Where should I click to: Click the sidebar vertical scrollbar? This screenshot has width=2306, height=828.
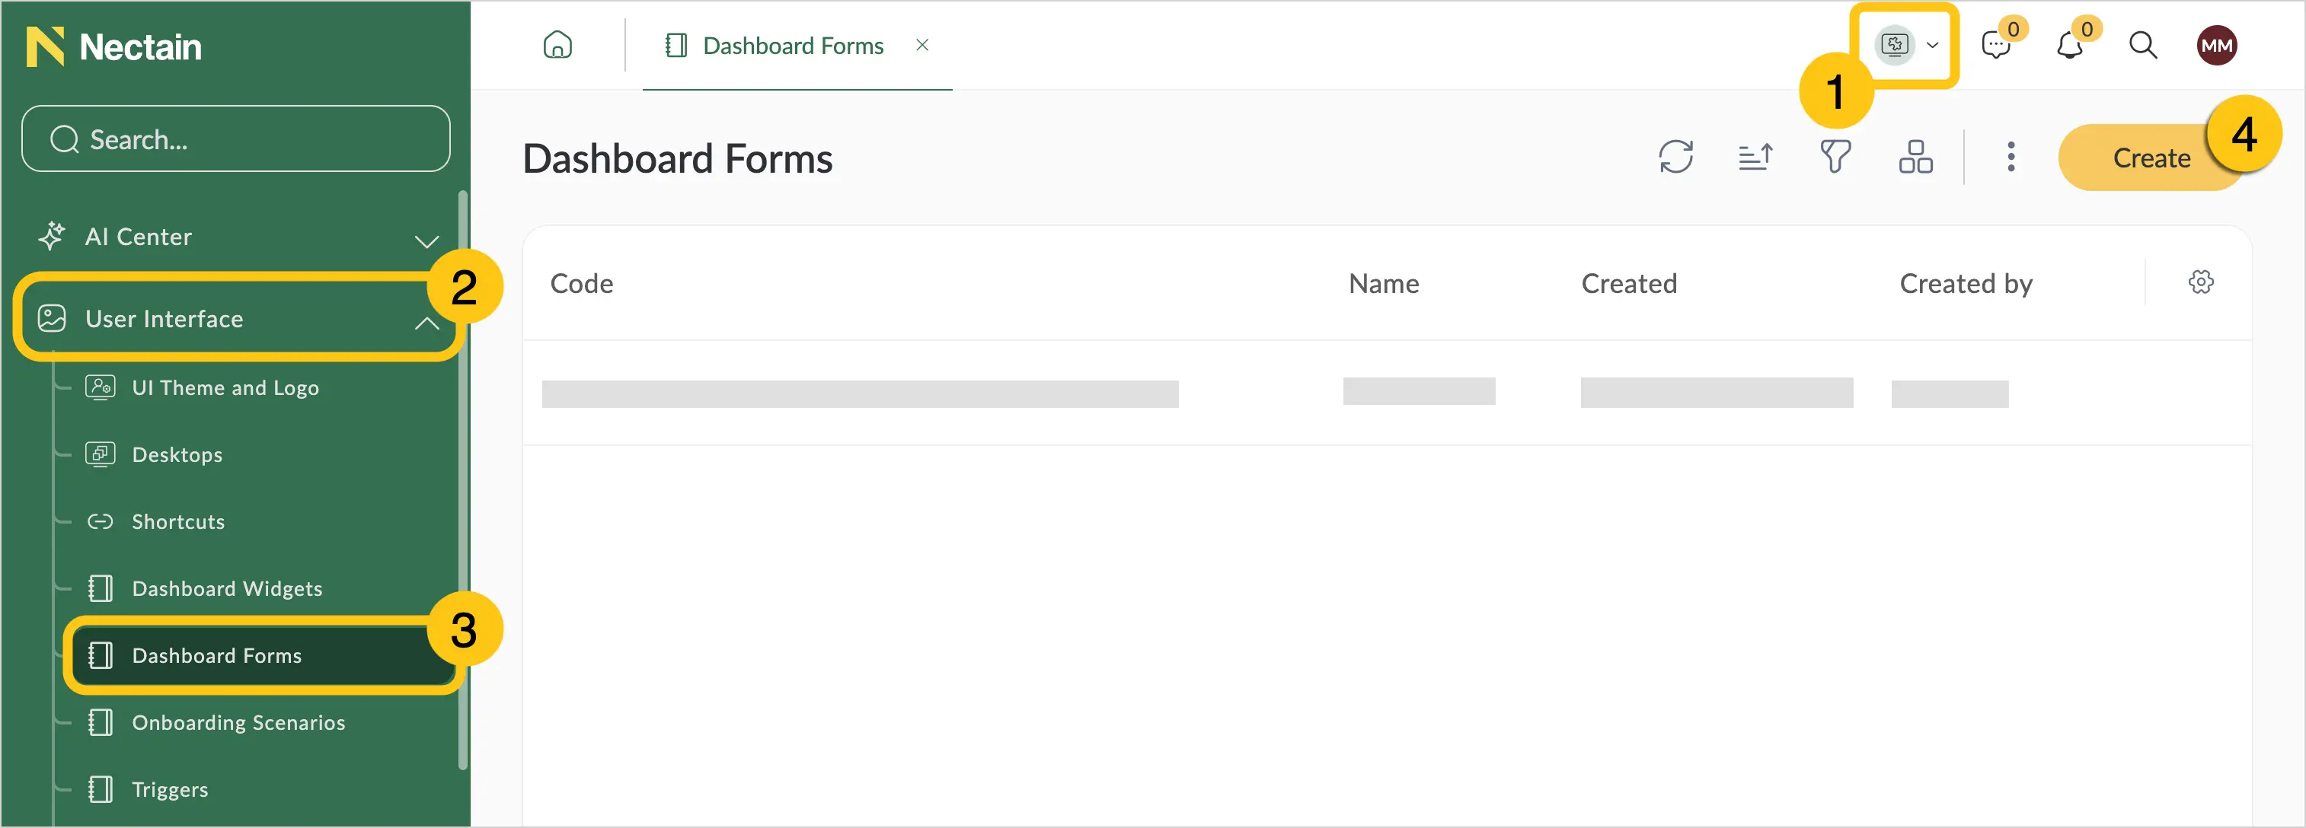[x=462, y=479]
